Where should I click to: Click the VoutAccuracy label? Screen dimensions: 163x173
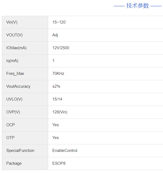point(18,86)
